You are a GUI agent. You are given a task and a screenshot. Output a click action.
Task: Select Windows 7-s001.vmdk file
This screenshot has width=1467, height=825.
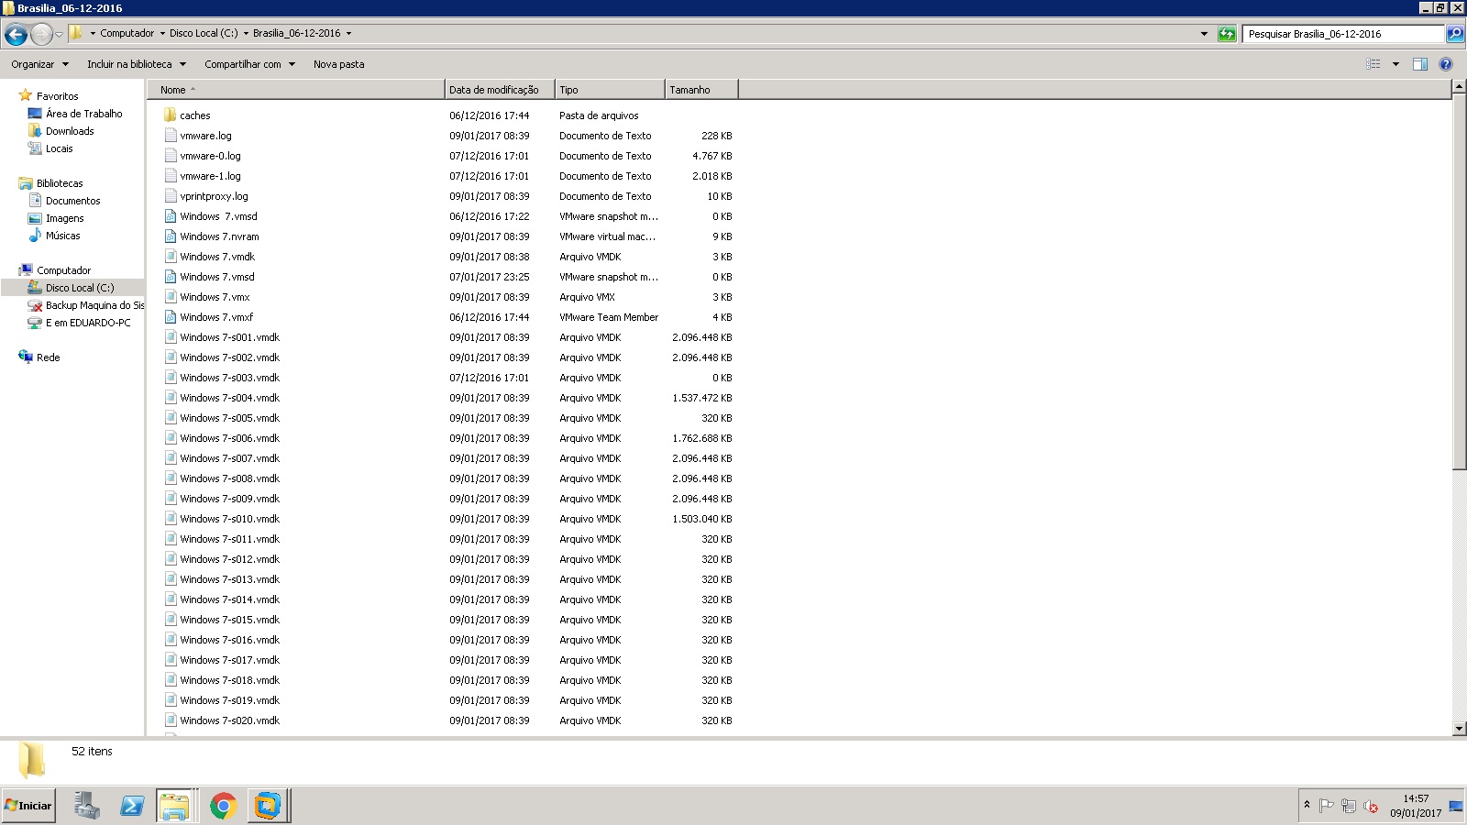coord(229,337)
